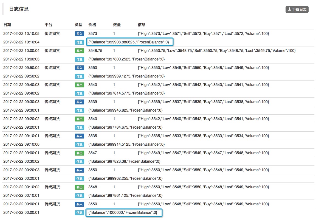Click the 卖出 badge at 09:00:01
This screenshot has height=224, width=316.
click(x=79, y=153)
